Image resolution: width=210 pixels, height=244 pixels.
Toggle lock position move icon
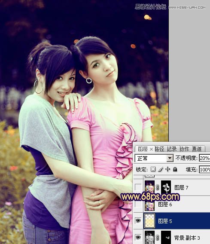coord(167,169)
